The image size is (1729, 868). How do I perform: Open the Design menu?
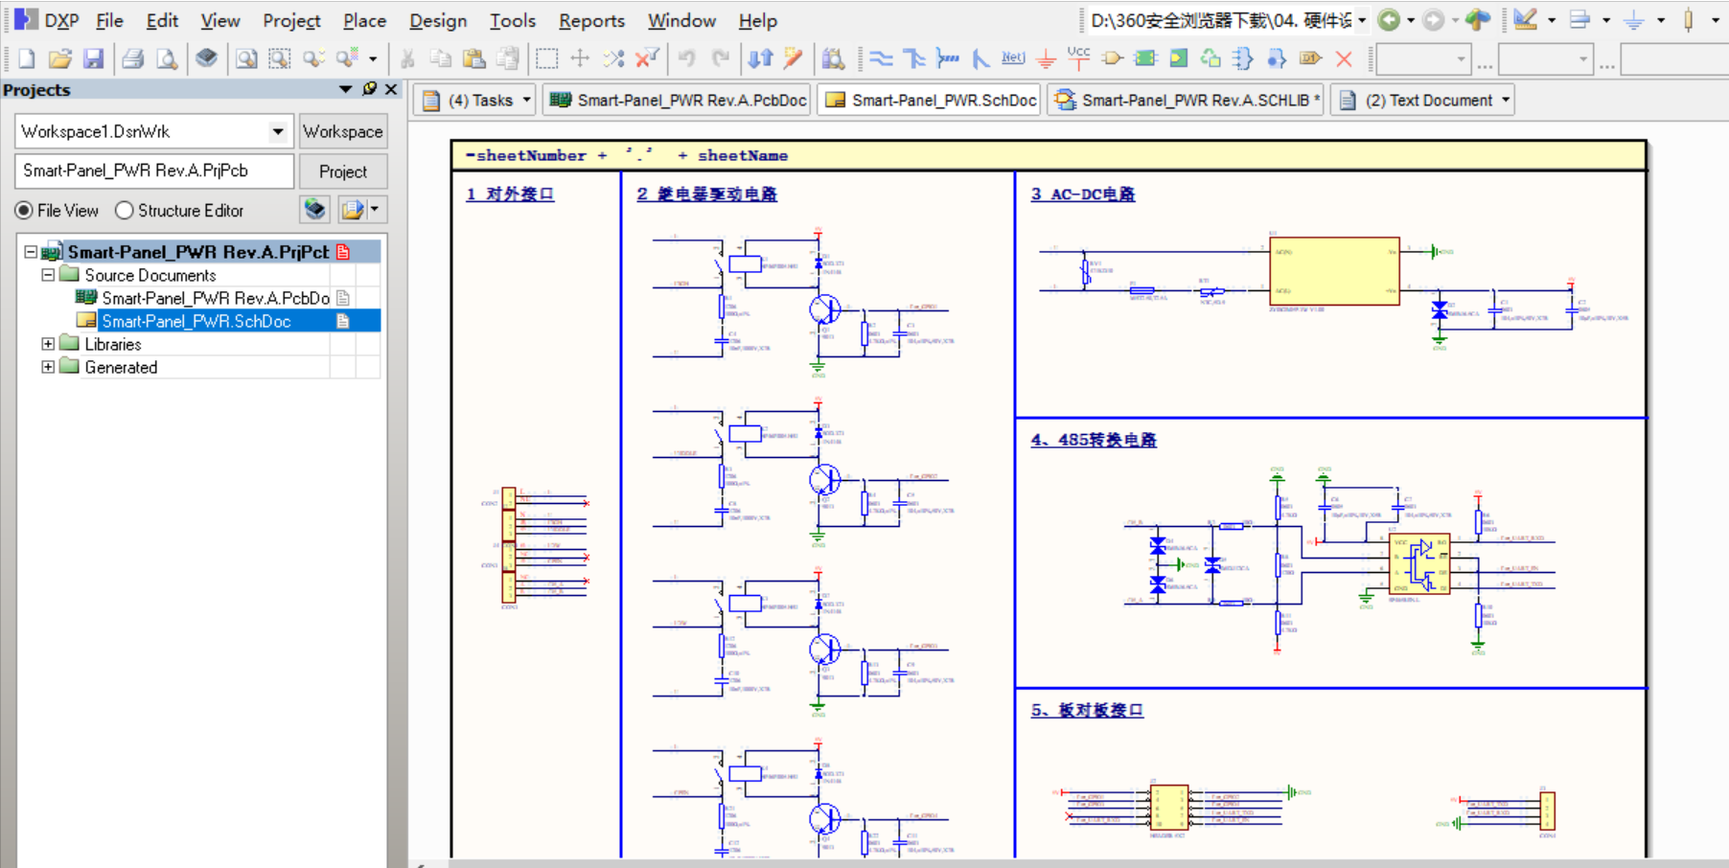click(438, 20)
